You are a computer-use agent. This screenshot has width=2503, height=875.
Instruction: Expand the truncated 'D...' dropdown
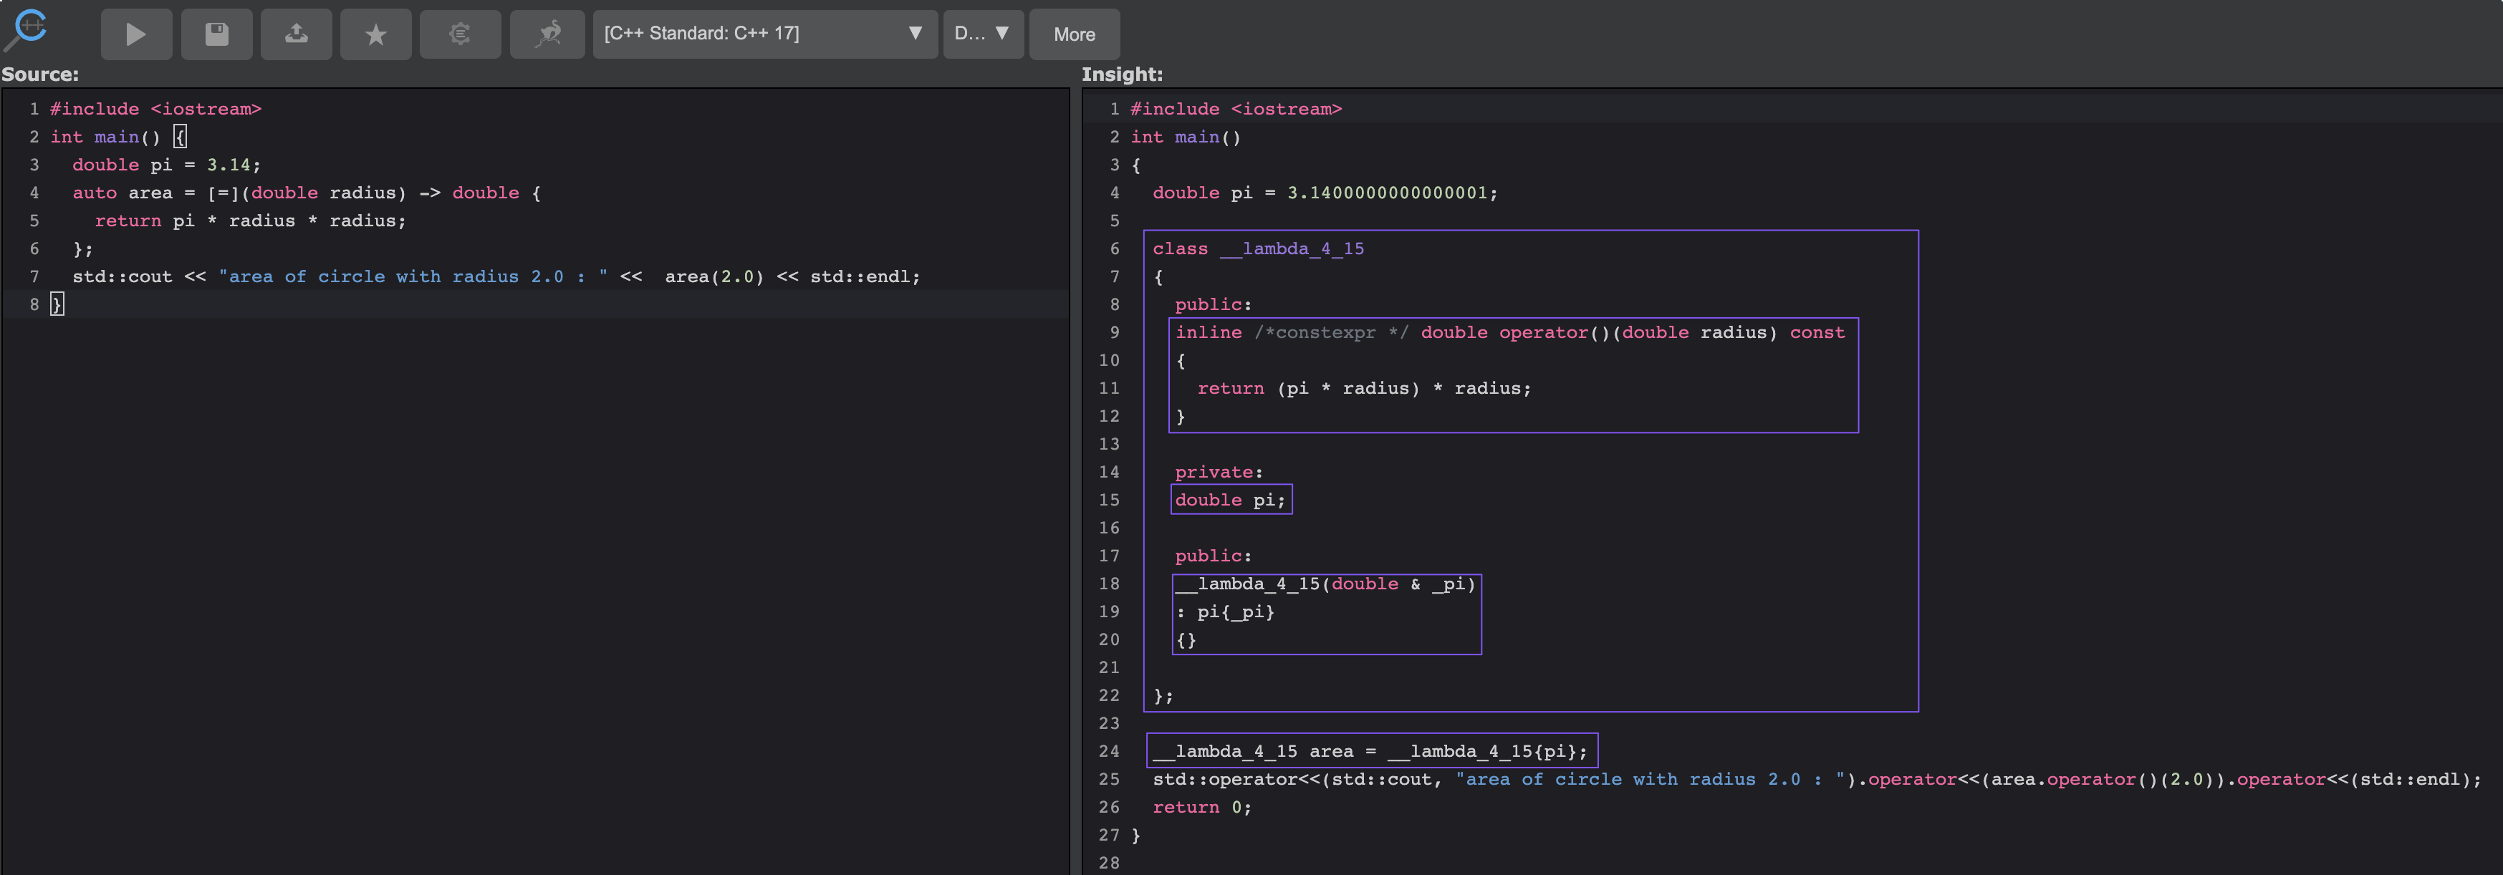pos(982,34)
